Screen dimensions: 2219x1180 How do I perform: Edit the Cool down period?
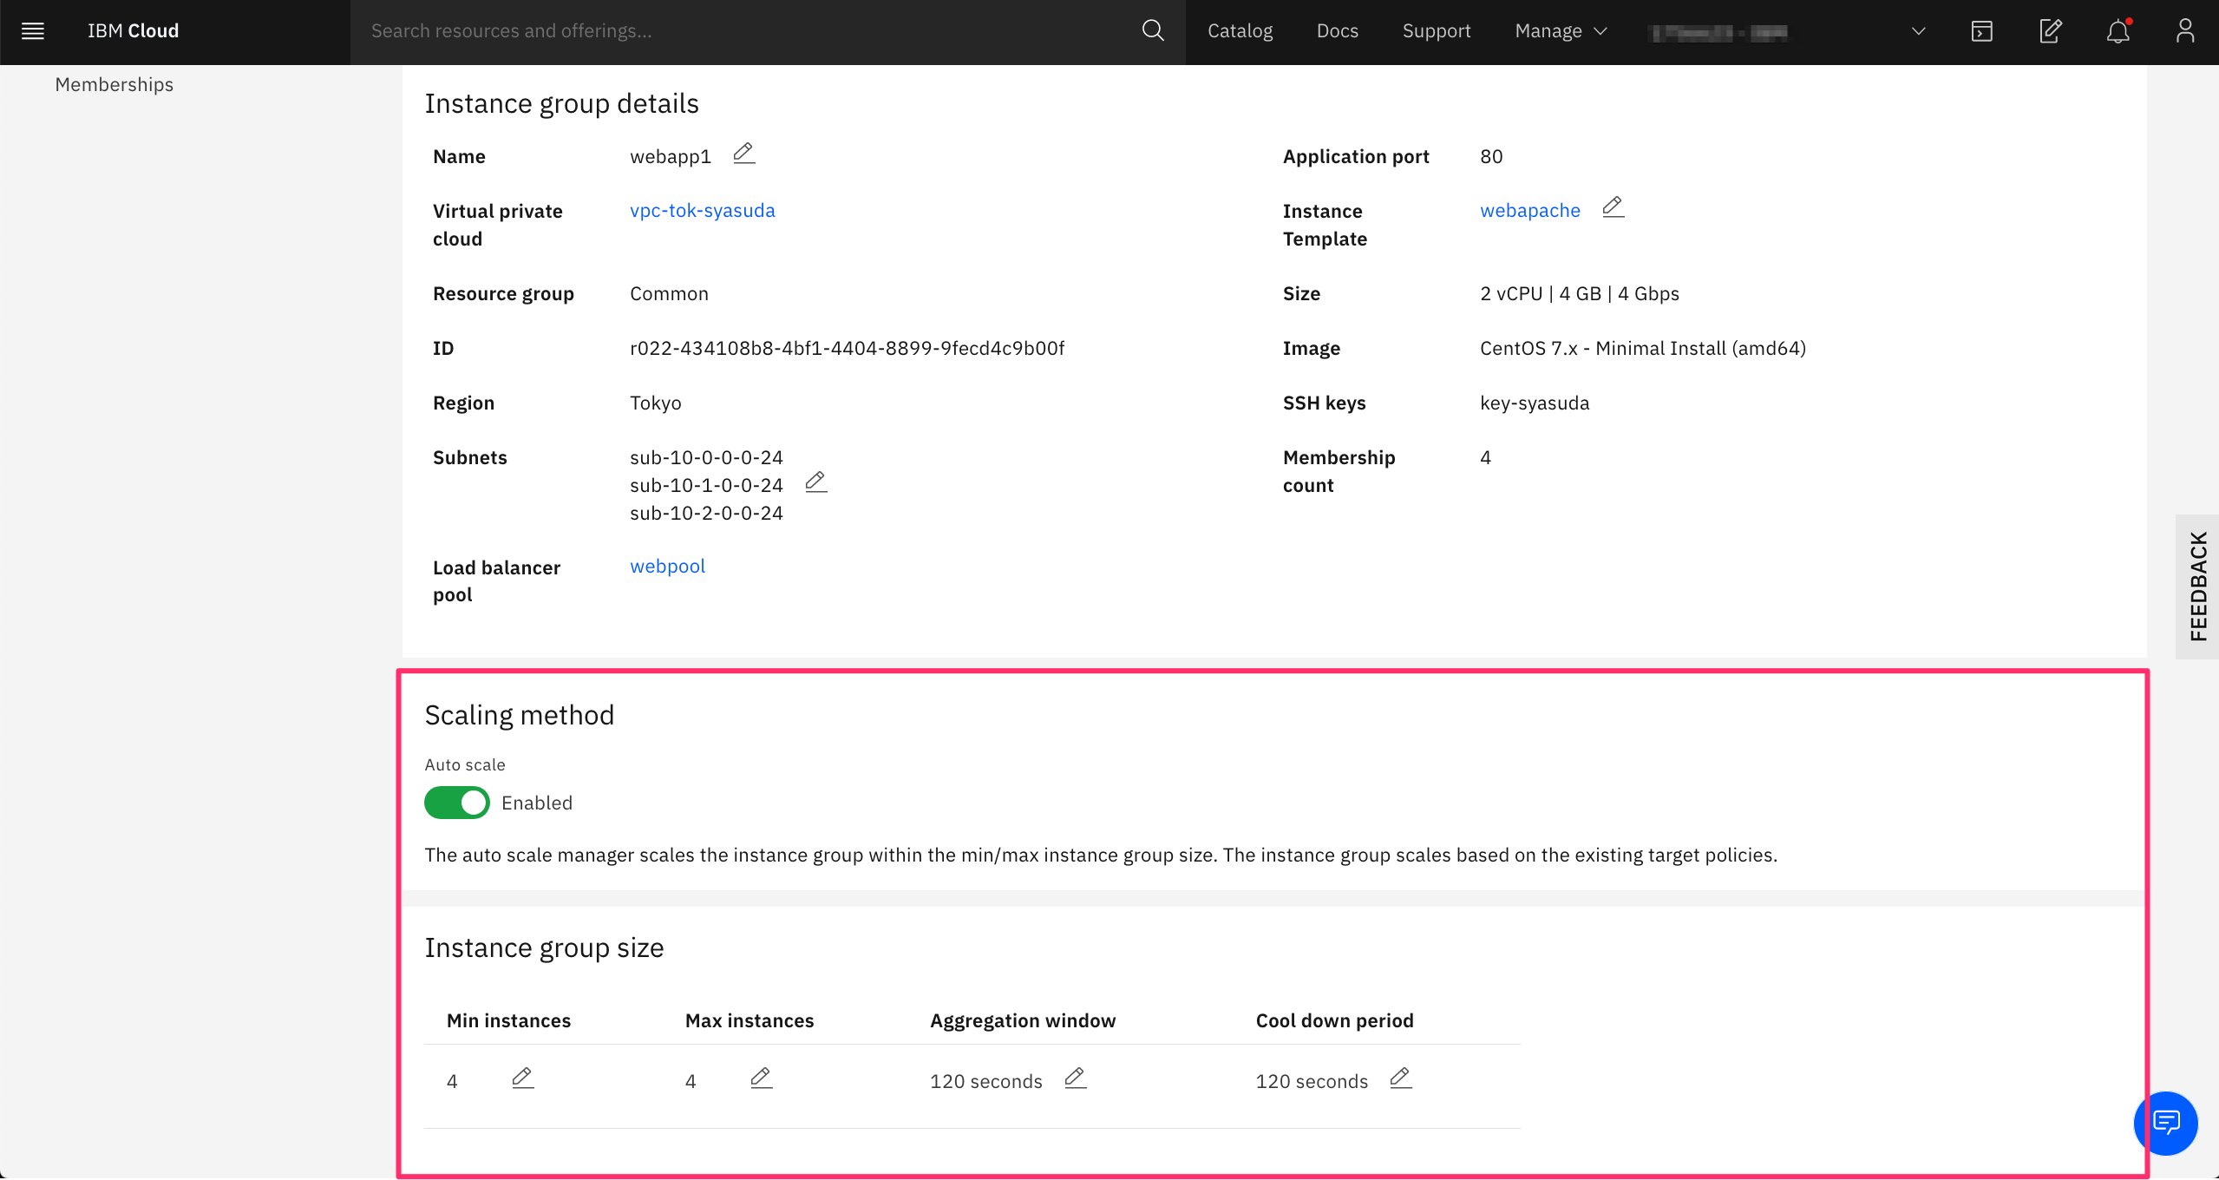1400,1078
